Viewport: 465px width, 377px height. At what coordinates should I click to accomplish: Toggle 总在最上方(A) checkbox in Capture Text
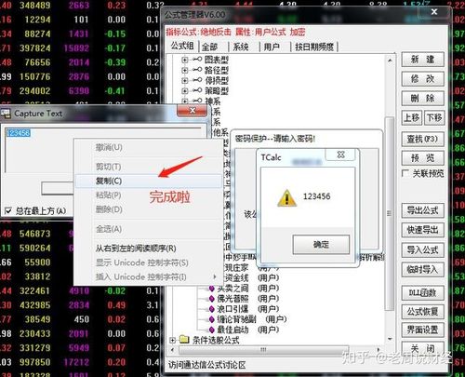click(x=8, y=211)
